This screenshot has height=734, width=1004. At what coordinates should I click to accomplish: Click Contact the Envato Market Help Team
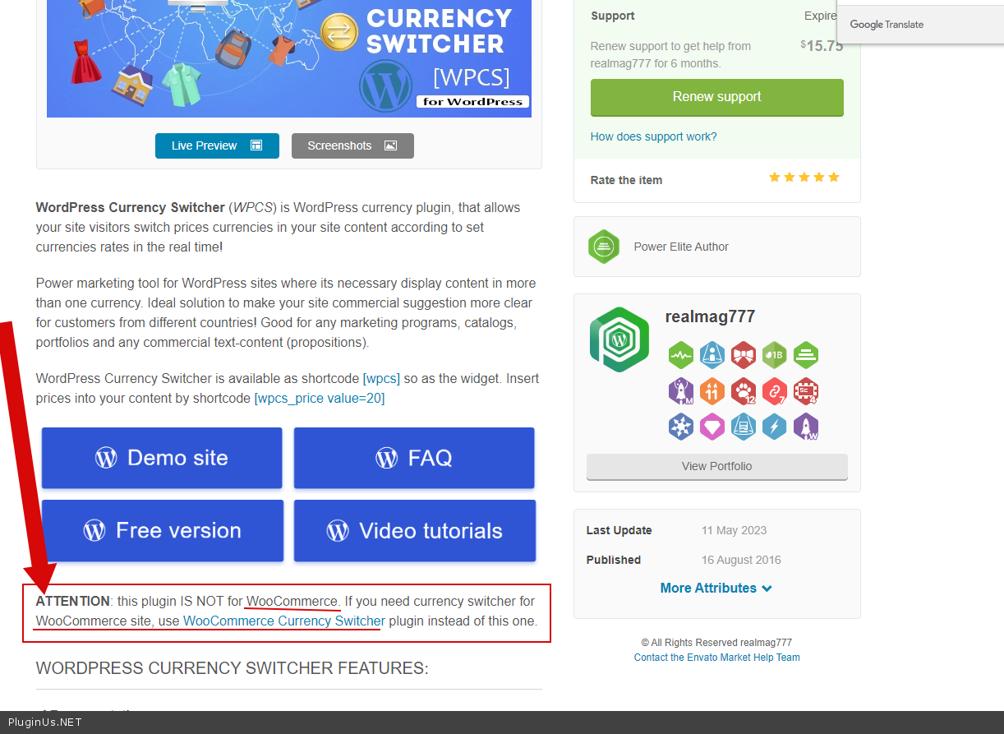pos(716,658)
